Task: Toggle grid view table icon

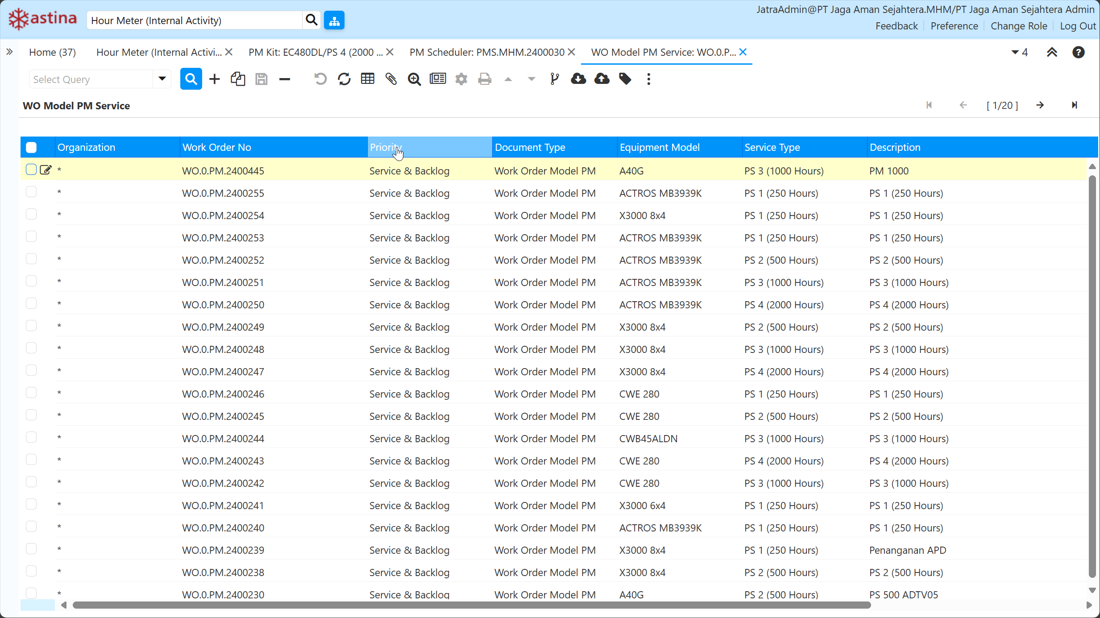Action: 368,79
